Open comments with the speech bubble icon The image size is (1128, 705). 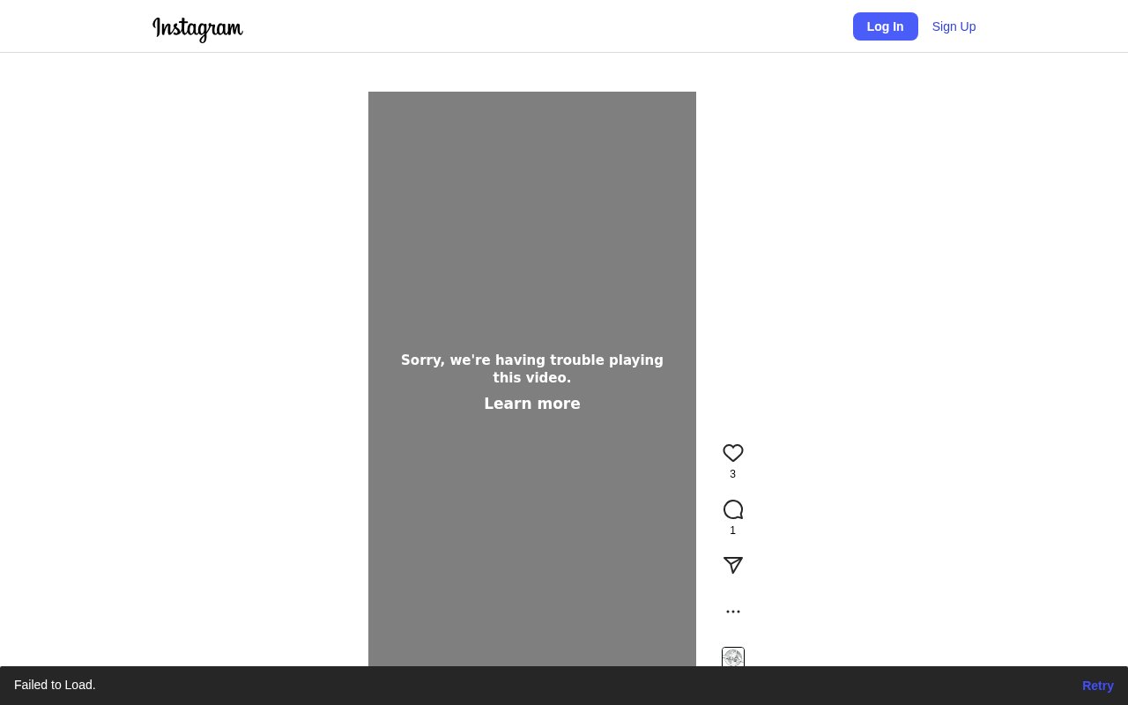[732, 509]
